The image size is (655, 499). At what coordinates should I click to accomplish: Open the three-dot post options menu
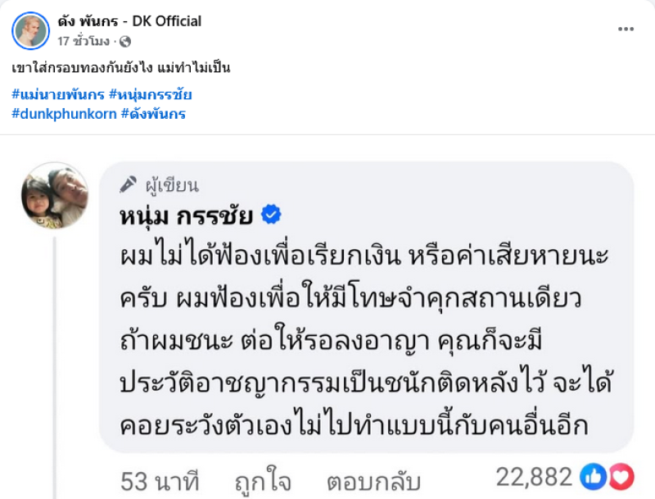[x=626, y=29]
